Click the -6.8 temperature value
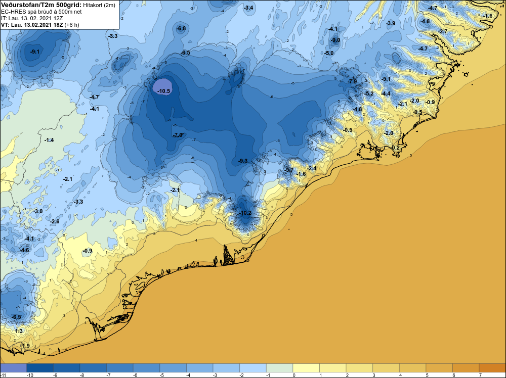The image size is (506, 378). (x=181, y=28)
